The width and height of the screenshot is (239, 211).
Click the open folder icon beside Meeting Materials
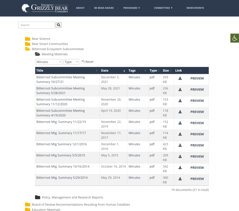38,54
